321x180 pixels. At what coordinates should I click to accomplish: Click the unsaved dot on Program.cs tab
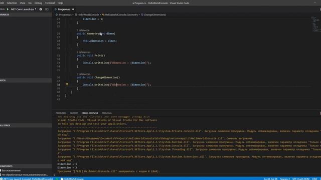pyautogui.click(x=73, y=9)
